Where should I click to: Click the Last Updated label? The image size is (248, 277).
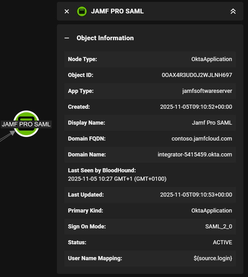[86, 195]
